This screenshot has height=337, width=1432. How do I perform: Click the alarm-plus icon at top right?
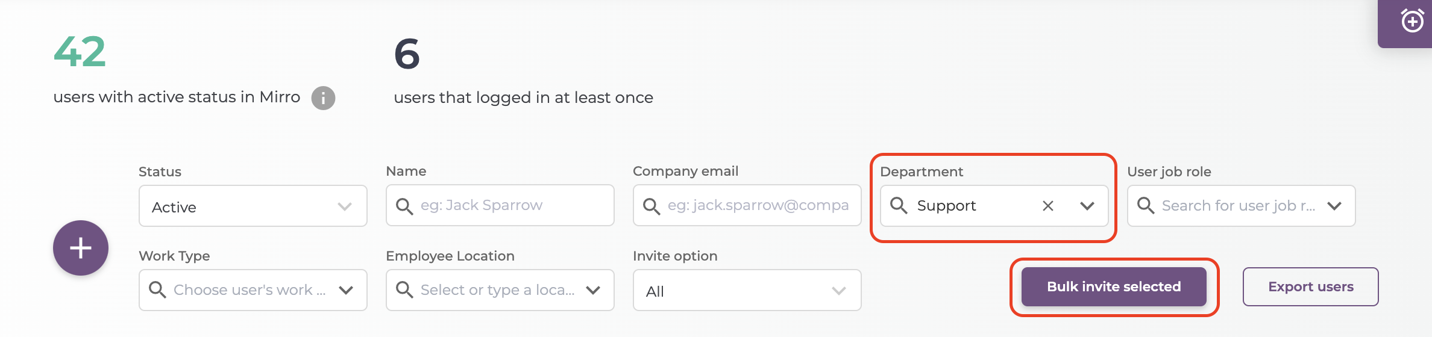[x=1412, y=22]
